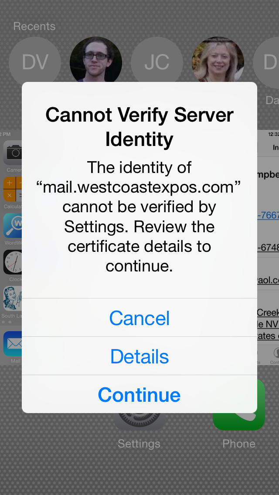Image resolution: width=279 pixels, height=495 pixels.
Task: Open the Camera app icon
Action: pyautogui.click(x=13, y=153)
